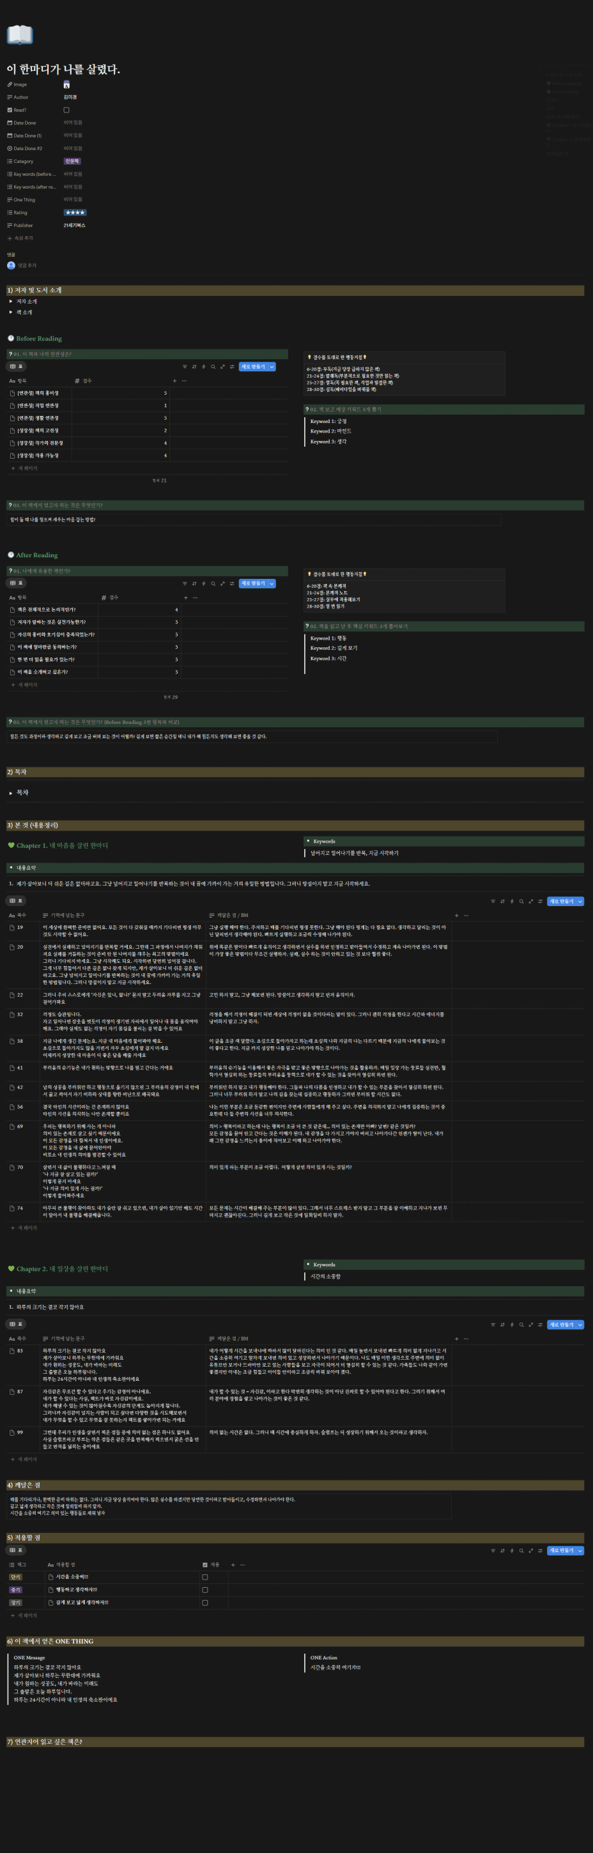Add a column with plus icon beside 점수 in Before Reading table

click(174, 381)
